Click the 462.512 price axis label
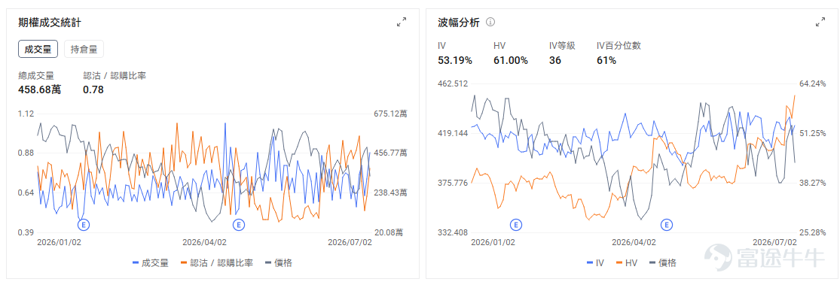Screen dimensions: 840x285 454,83
